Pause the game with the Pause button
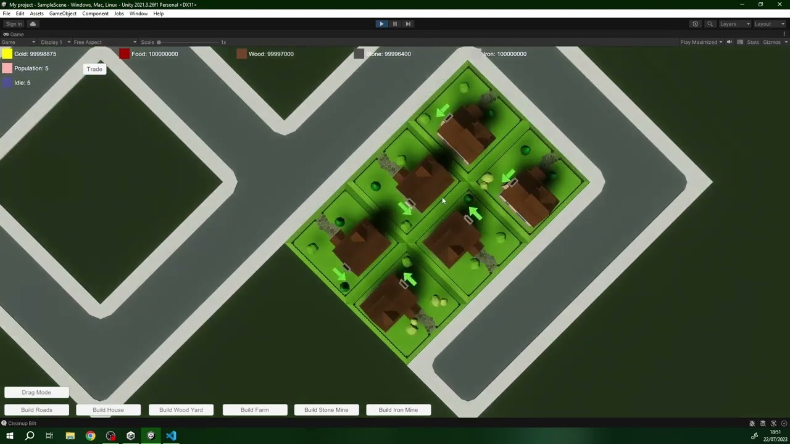Screen dimensions: 790x444 click(x=395, y=24)
